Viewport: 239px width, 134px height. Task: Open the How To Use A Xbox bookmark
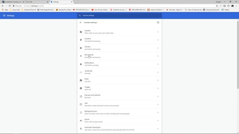100,10
